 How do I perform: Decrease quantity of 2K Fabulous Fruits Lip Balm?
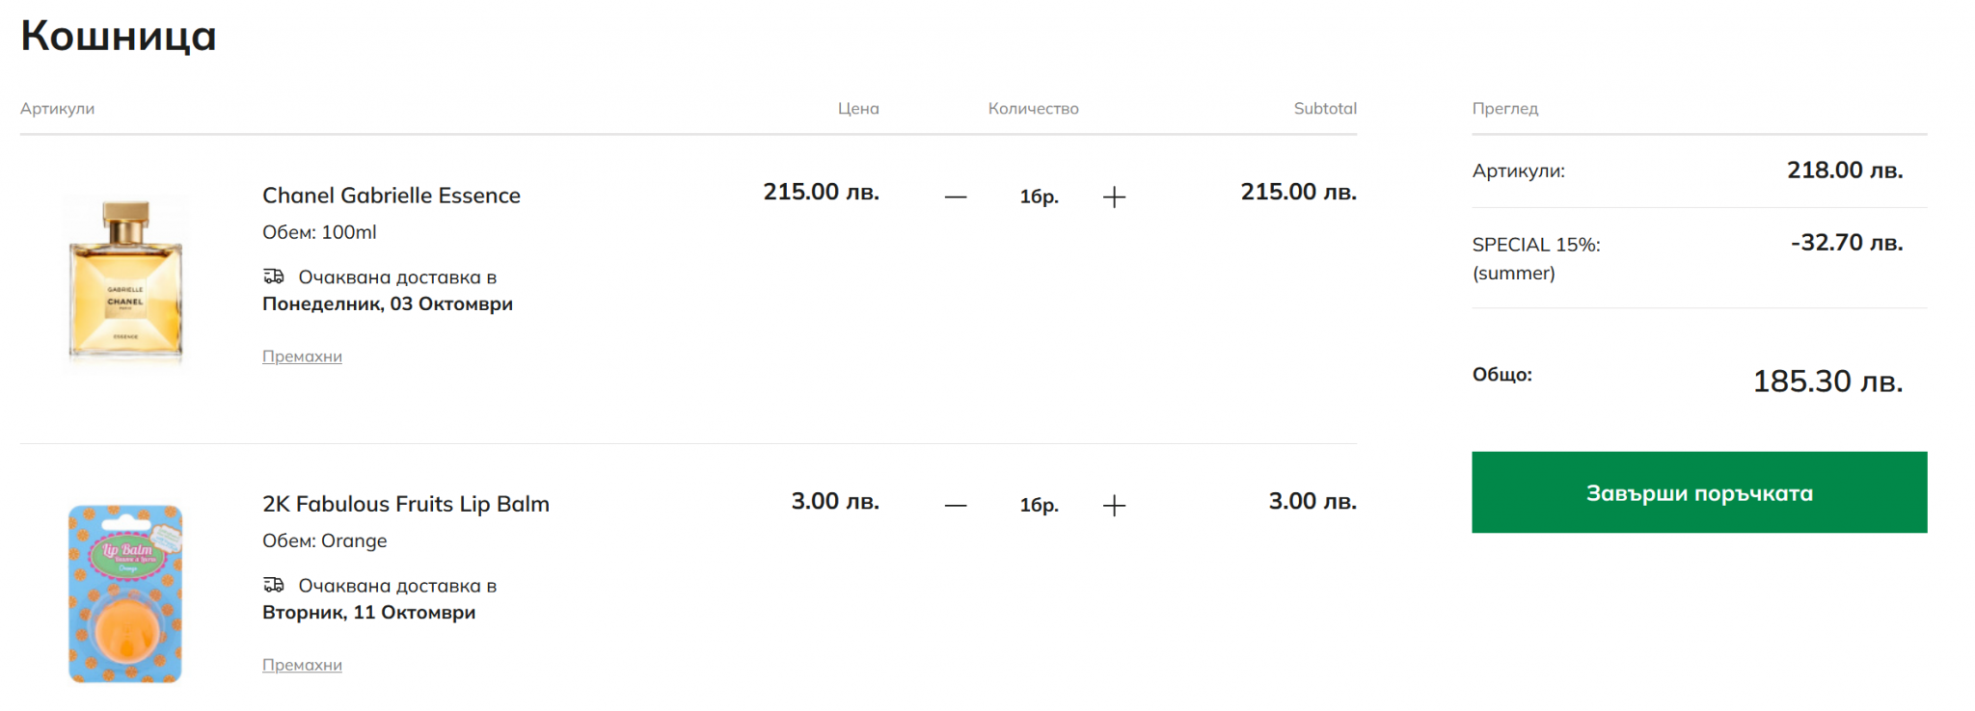(x=955, y=505)
